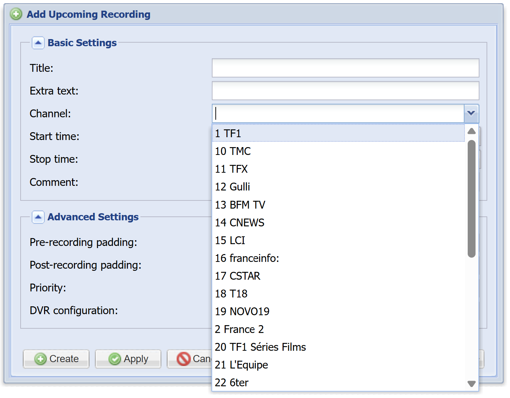Click into the Title text field
This screenshot has width=510, height=398.
(x=345, y=68)
